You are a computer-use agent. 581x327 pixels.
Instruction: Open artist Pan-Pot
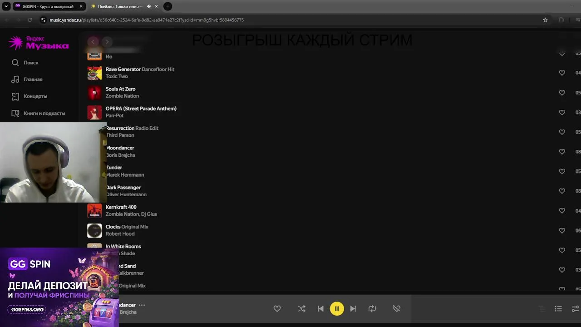114,115
